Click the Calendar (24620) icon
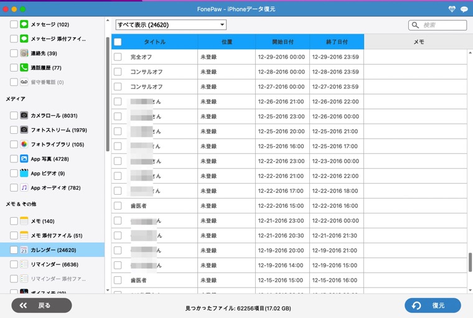This screenshot has width=473, height=318. (24, 250)
